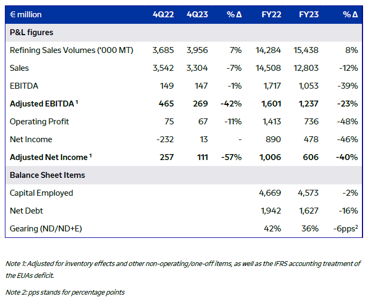The image size is (369, 299).
Task: Select the "Gearing (ND/ND+E)" row label
Action: tap(47, 229)
